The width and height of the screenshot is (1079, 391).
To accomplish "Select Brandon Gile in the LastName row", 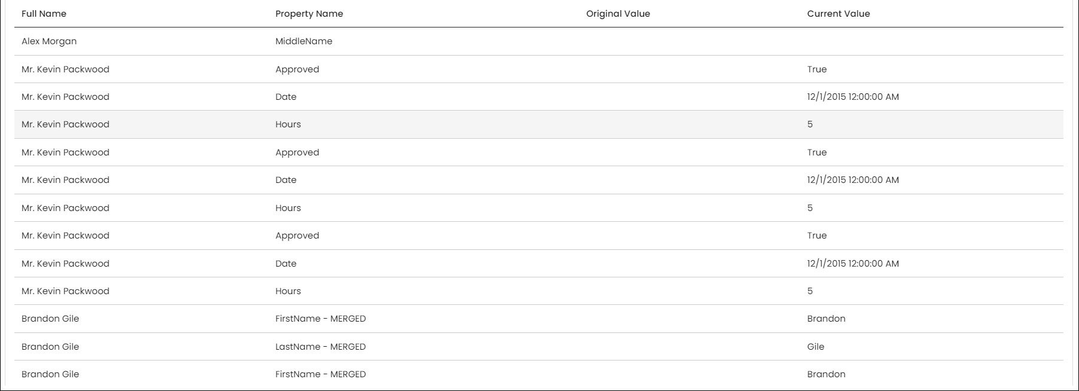I will tap(50, 347).
